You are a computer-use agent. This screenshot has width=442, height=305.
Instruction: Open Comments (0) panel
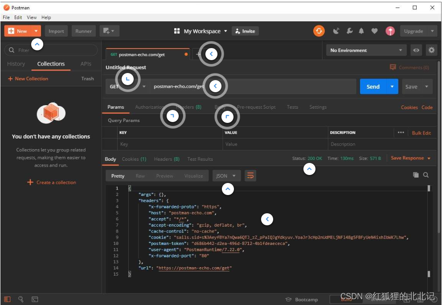[x=409, y=67]
